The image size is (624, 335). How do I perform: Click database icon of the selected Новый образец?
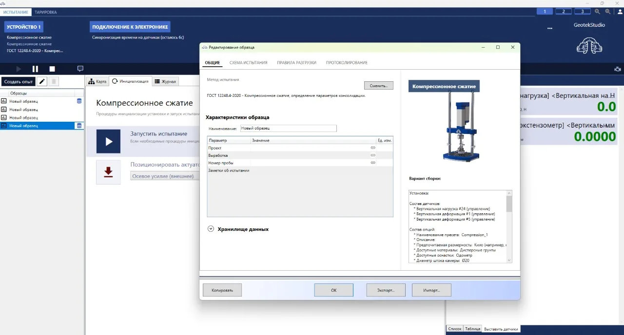[x=79, y=126]
